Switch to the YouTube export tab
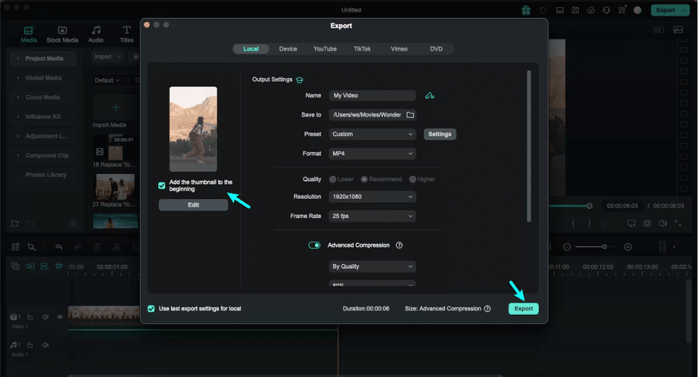 tap(325, 49)
